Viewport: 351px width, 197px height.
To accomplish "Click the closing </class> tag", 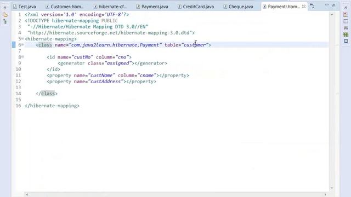I will [x=47, y=94].
